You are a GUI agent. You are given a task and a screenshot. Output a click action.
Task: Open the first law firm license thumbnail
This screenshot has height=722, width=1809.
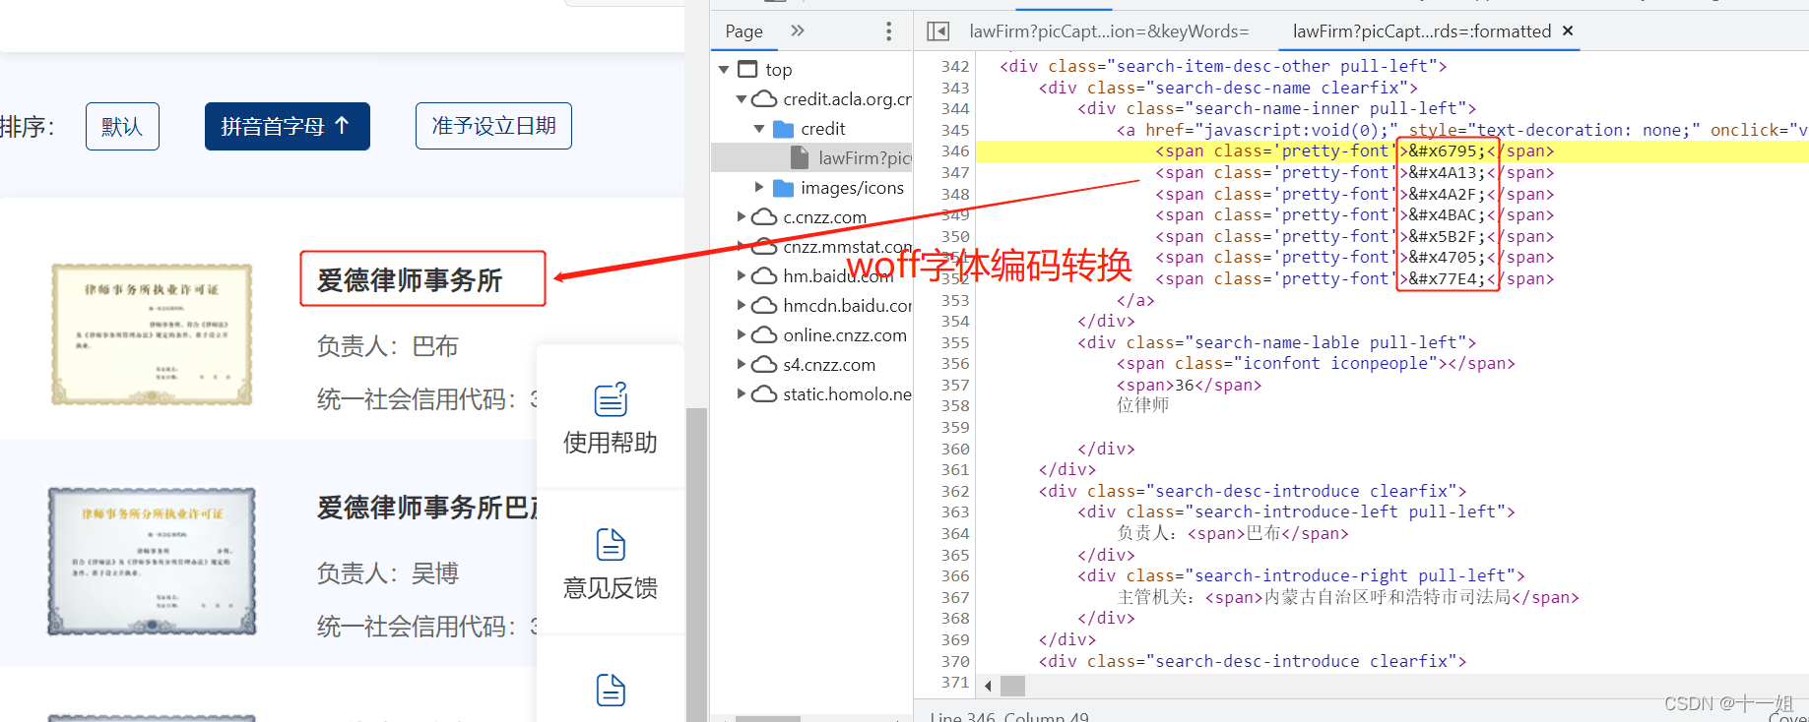click(151, 334)
